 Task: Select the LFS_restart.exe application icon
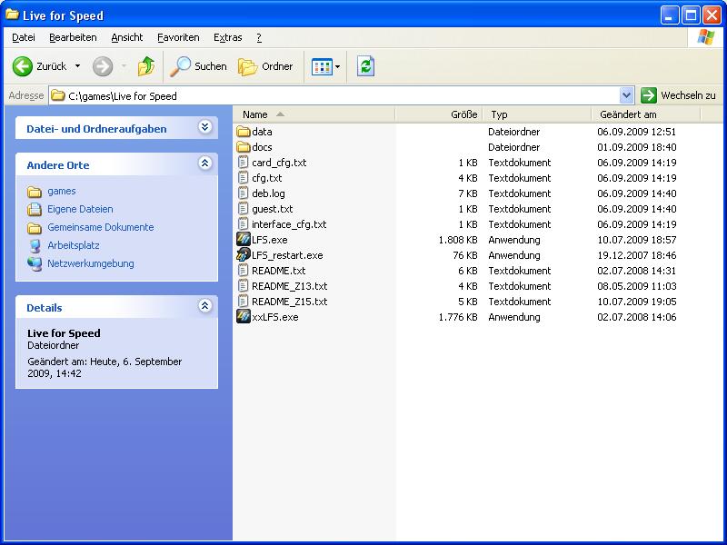(x=244, y=255)
